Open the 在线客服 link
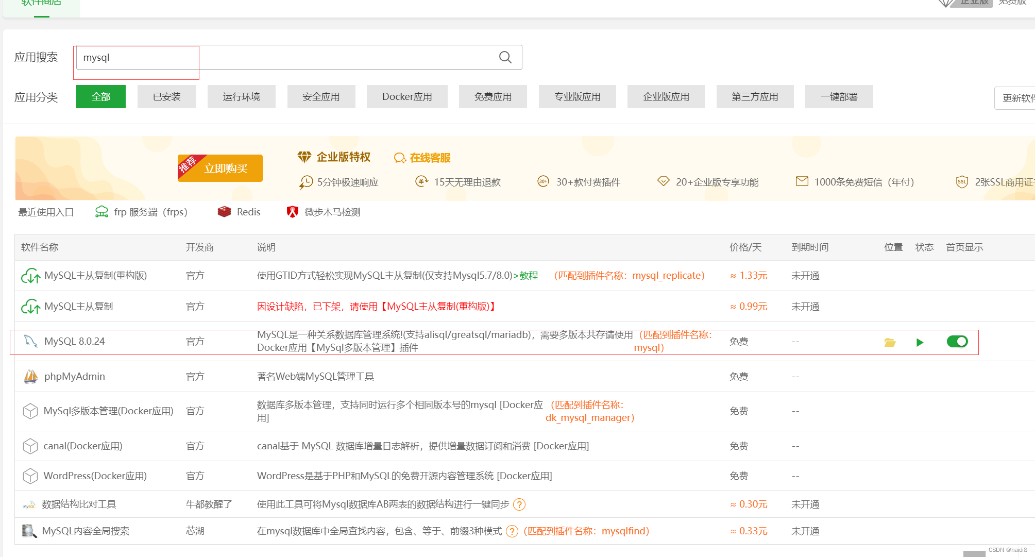This screenshot has height=557, width=1035. pos(430,158)
